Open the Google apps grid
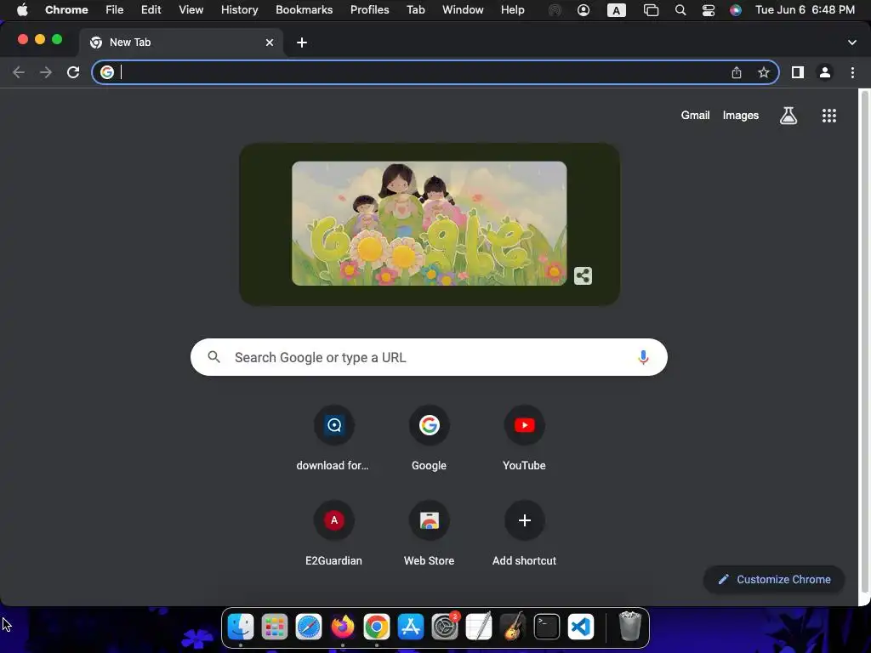871x653 pixels. [x=828, y=116]
